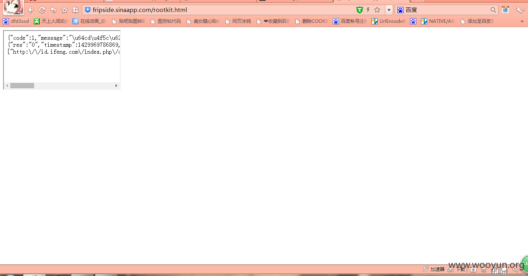Open the 下载 downloads manager
This screenshot has height=276, width=528.
pyautogui.click(x=456, y=269)
